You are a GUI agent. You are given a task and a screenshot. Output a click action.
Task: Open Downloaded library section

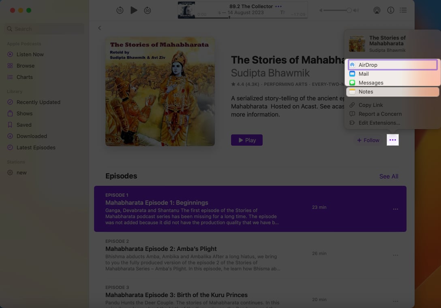pyautogui.click(x=32, y=136)
